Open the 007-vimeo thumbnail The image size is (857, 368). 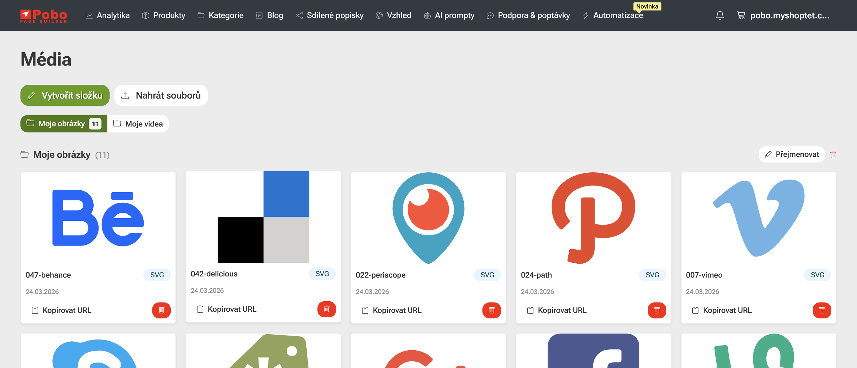[758, 218]
